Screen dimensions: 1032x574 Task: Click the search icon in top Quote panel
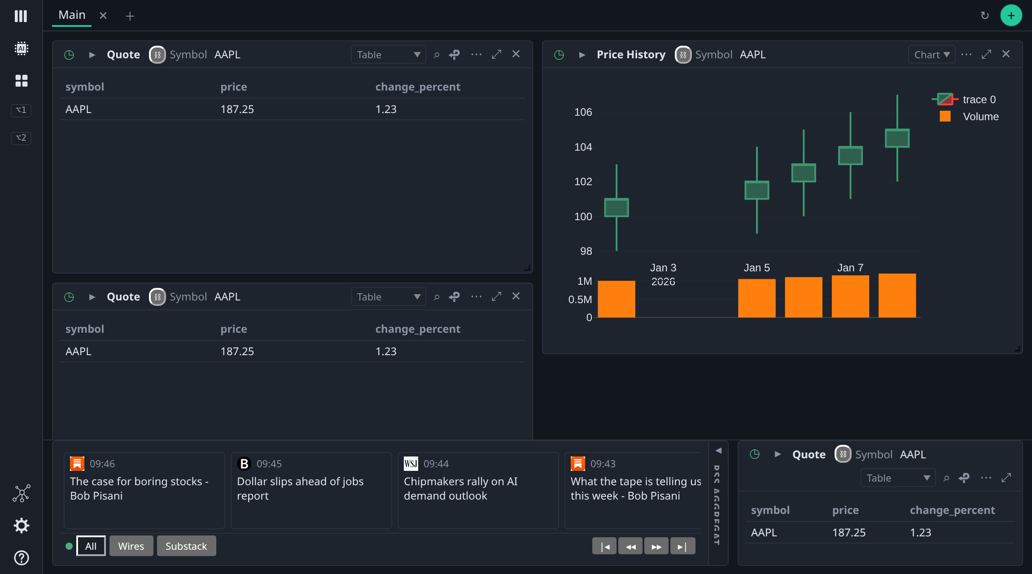click(436, 55)
